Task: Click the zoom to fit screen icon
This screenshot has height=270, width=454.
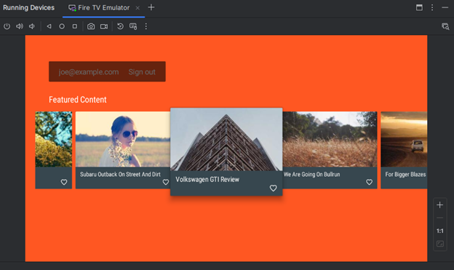Action: pyautogui.click(x=439, y=244)
